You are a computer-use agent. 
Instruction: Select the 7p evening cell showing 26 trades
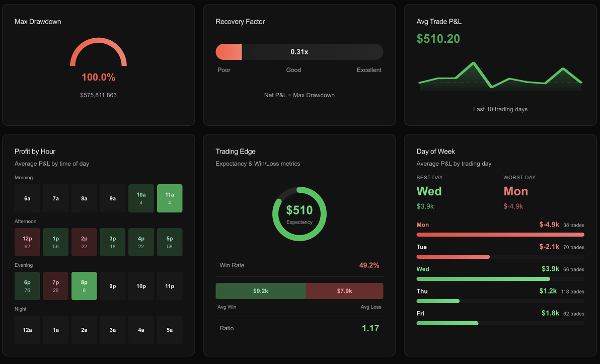point(55,285)
